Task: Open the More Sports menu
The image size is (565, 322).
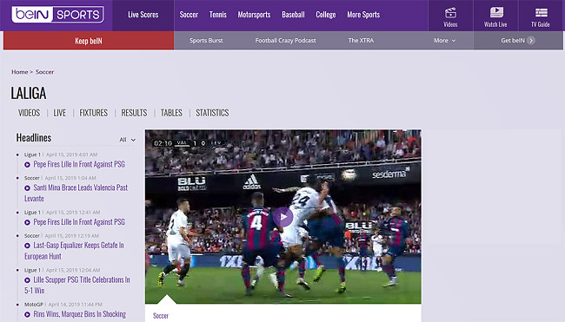Action: 363,15
